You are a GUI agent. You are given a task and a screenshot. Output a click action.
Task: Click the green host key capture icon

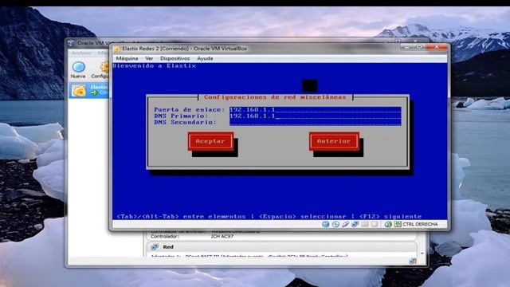click(x=398, y=224)
